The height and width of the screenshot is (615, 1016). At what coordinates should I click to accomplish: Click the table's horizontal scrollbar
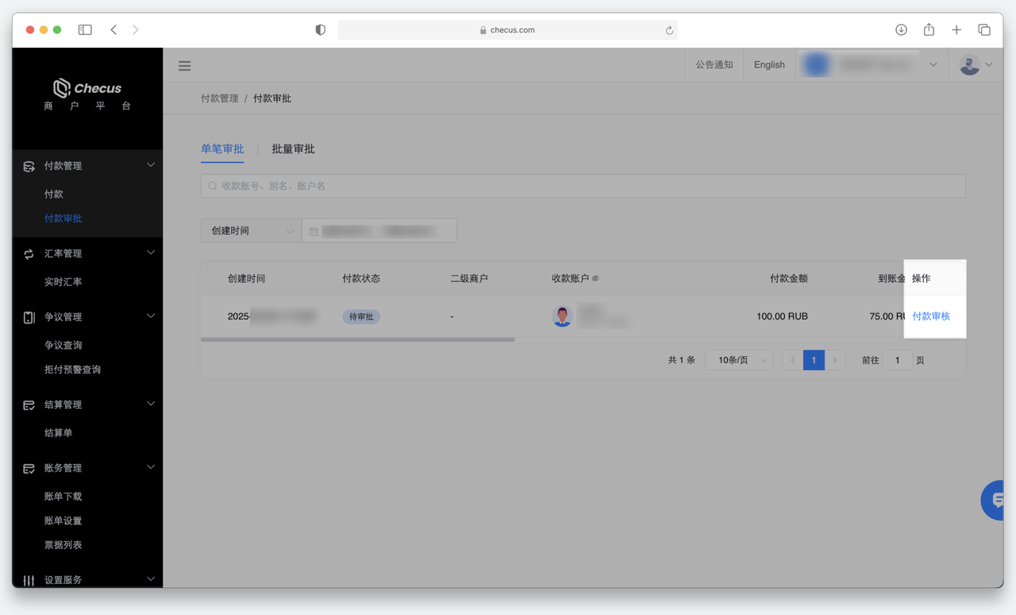click(x=358, y=340)
